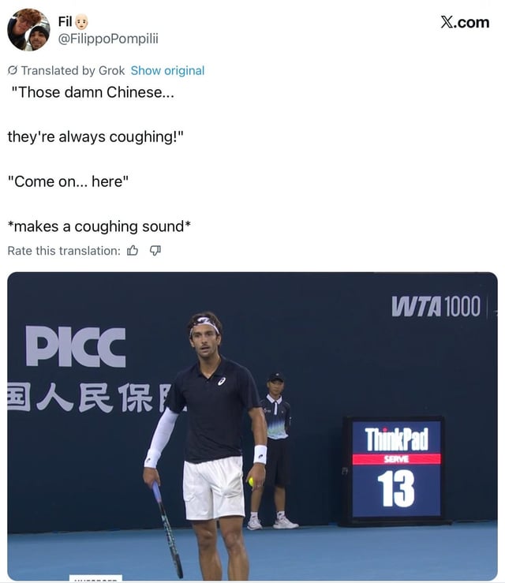The height and width of the screenshot is (583, 505).
Task: Open the @FilippoPompilii handle
Action: (108, 39)
